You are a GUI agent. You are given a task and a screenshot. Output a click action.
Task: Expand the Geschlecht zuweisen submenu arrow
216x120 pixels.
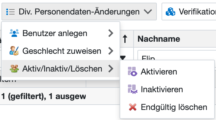click(111, 51)
